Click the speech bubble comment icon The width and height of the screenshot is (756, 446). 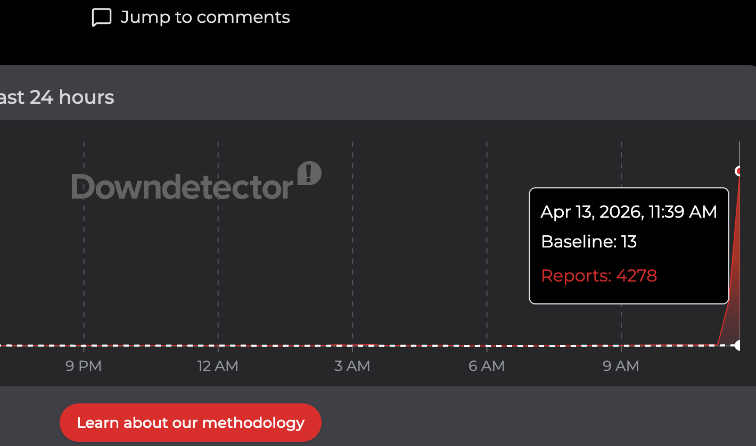pyautogui.click(x=101, y=17)
